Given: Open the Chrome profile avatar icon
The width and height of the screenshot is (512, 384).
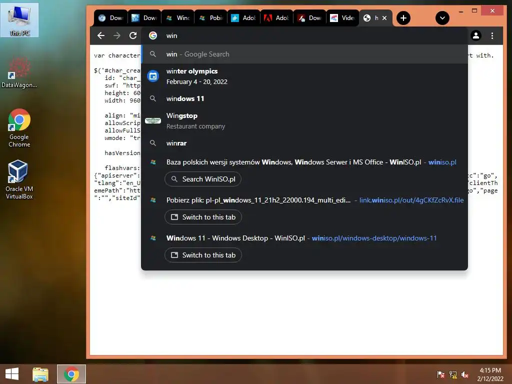Looking at the screenshot, I should pos(476,35).
